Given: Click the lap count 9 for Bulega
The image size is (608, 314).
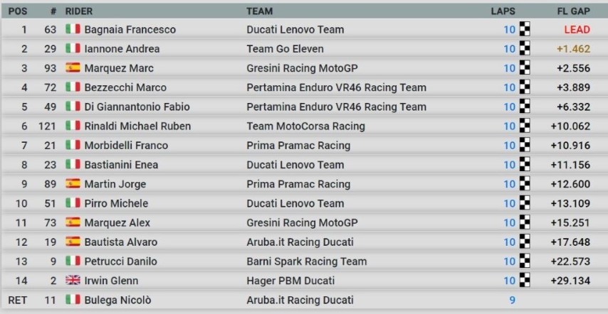Looking at the screenshot, I should [511, 300].
